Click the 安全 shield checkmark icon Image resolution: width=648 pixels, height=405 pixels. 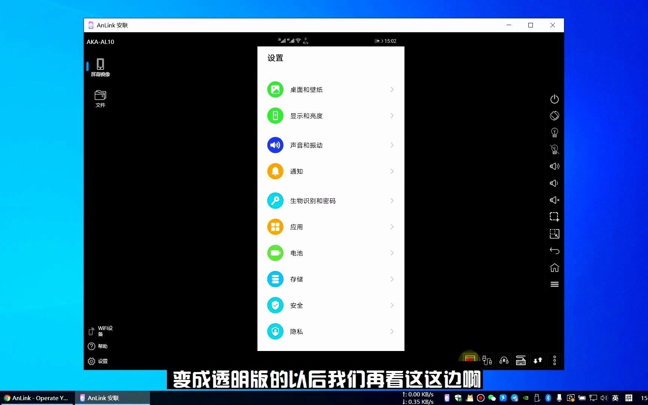pos(275,306)
